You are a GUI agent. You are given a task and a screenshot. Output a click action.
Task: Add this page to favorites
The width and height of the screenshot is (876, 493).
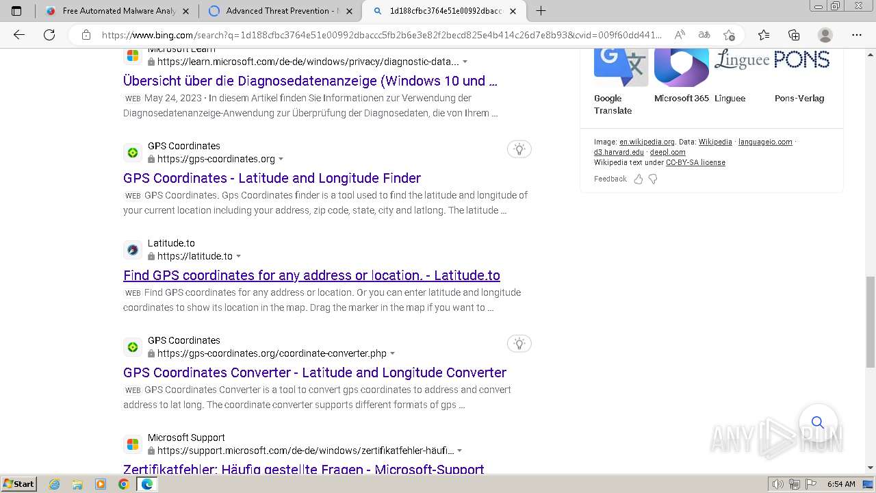730,35
